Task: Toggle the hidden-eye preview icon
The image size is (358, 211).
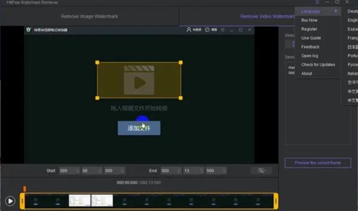Action: (x=261, y=170)
